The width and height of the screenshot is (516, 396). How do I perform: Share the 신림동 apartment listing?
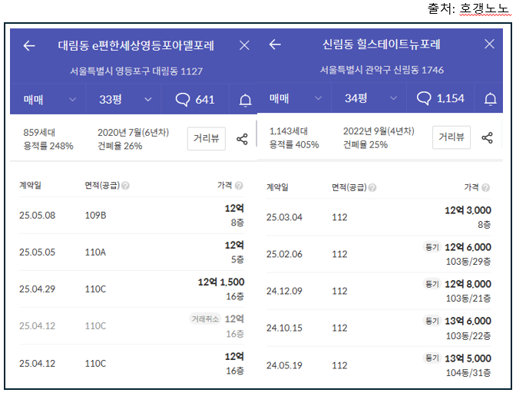tap(487, 137)
